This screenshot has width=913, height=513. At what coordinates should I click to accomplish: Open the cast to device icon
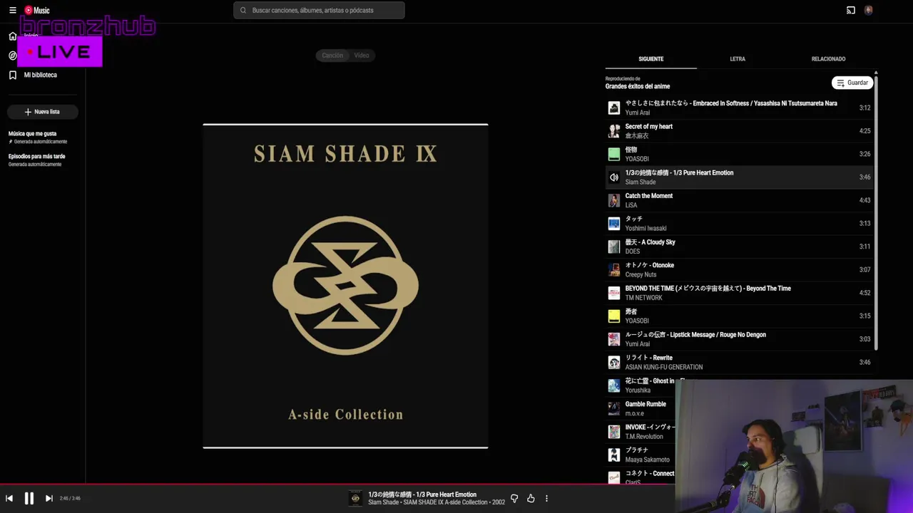coord(851,11)
